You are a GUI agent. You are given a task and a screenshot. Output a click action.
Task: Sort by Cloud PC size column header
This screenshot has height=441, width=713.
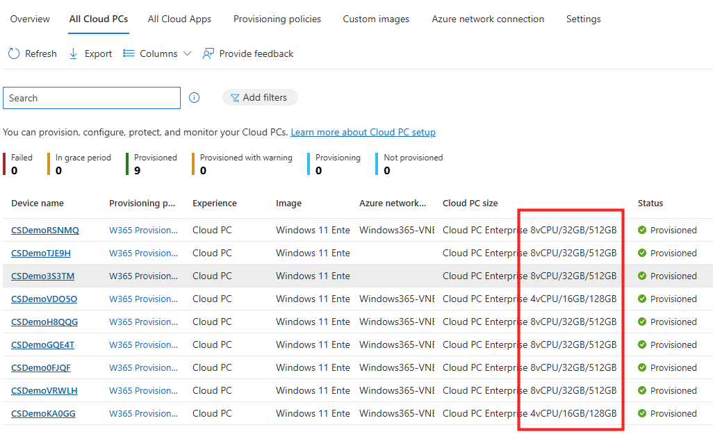pyautogui.click(x=470, y=203)
